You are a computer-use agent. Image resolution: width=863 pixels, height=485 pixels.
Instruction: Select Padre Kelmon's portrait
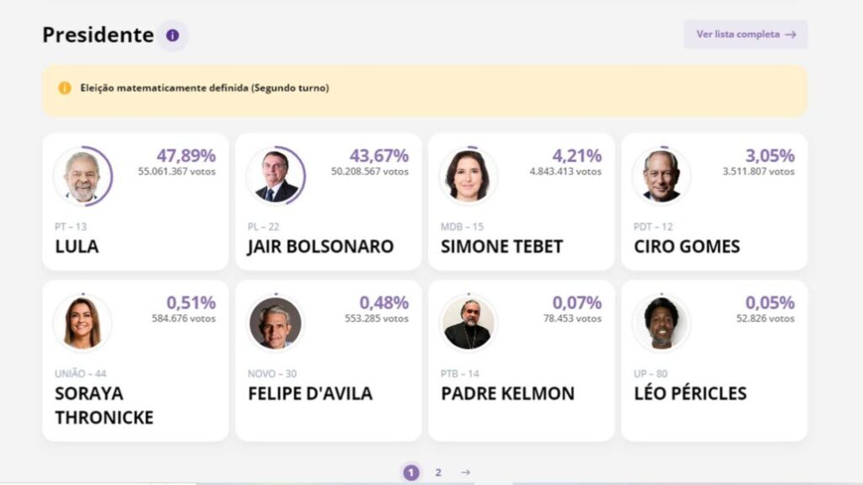tap(469, 323)
